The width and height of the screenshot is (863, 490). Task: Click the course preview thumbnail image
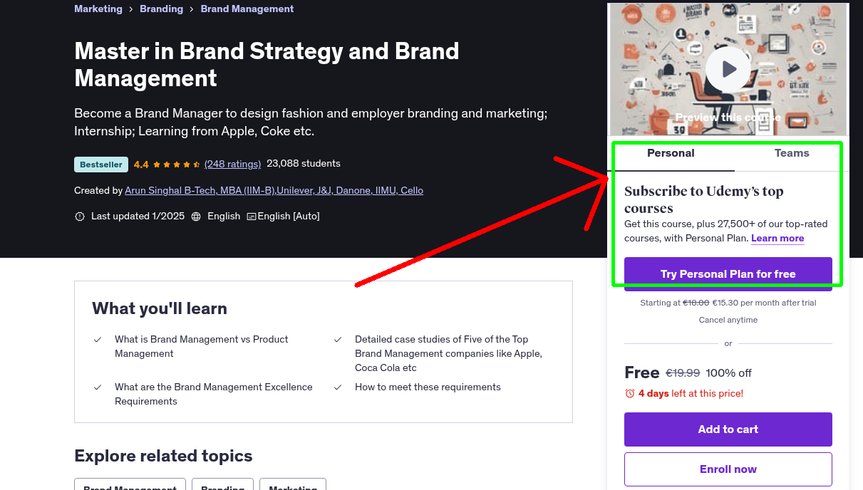[728, 69]
